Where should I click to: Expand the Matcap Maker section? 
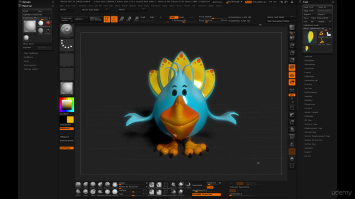(x=31, y=69)
